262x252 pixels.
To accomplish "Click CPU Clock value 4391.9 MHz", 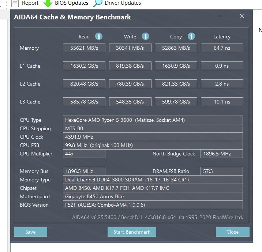I will (x=153, y=137).
